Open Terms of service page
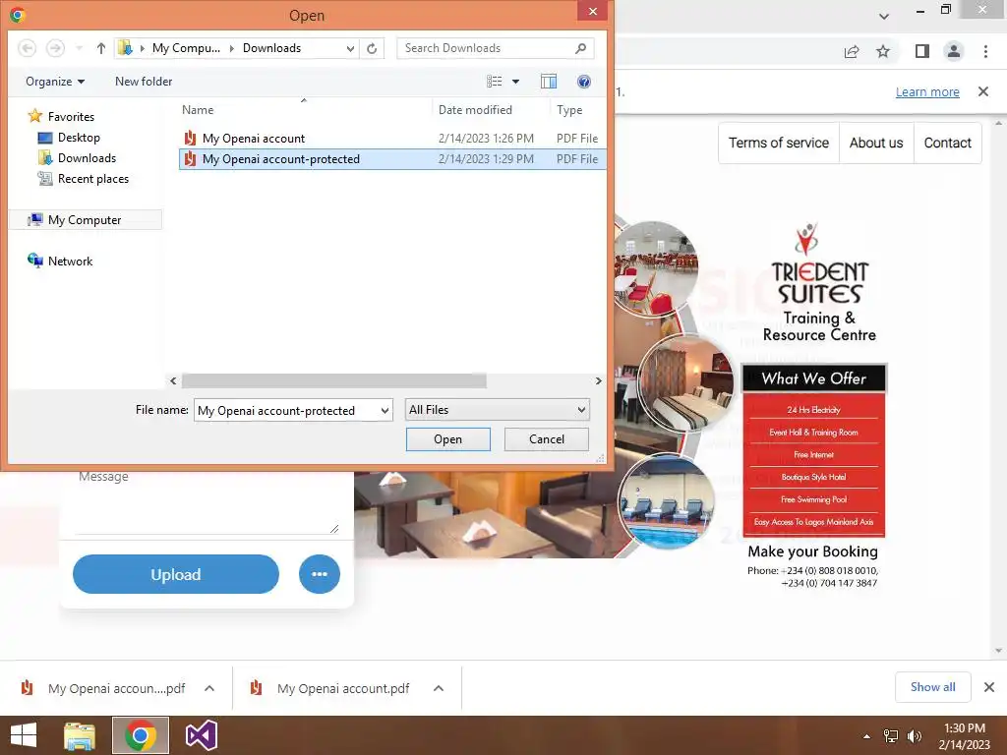Viewport: 1007px width, 755px height. pos(779,143)
